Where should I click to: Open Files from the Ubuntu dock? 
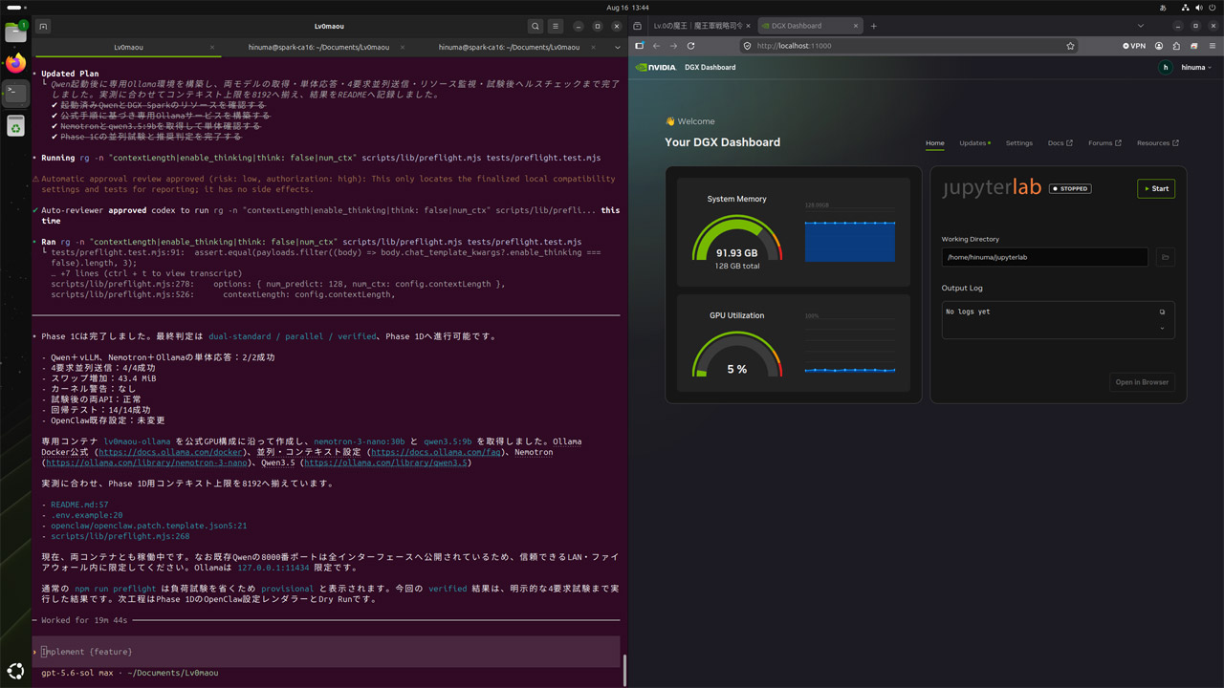15,32
